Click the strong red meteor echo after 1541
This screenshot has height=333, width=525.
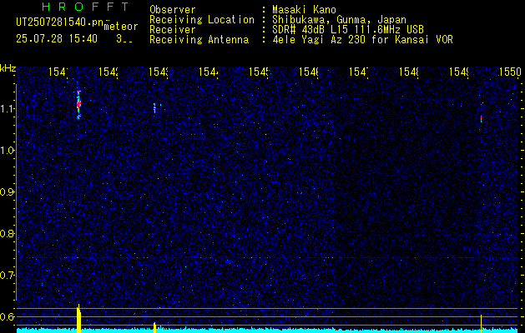click(x=78, y=105)
